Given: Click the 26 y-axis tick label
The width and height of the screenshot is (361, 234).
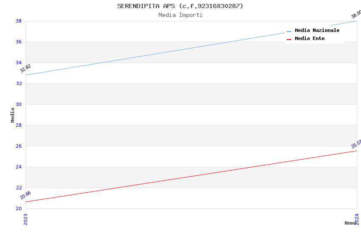Looking at the screenshot, I should tap(19, 146).
